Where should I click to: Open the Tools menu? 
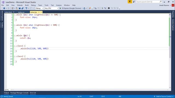coord(46,5)
